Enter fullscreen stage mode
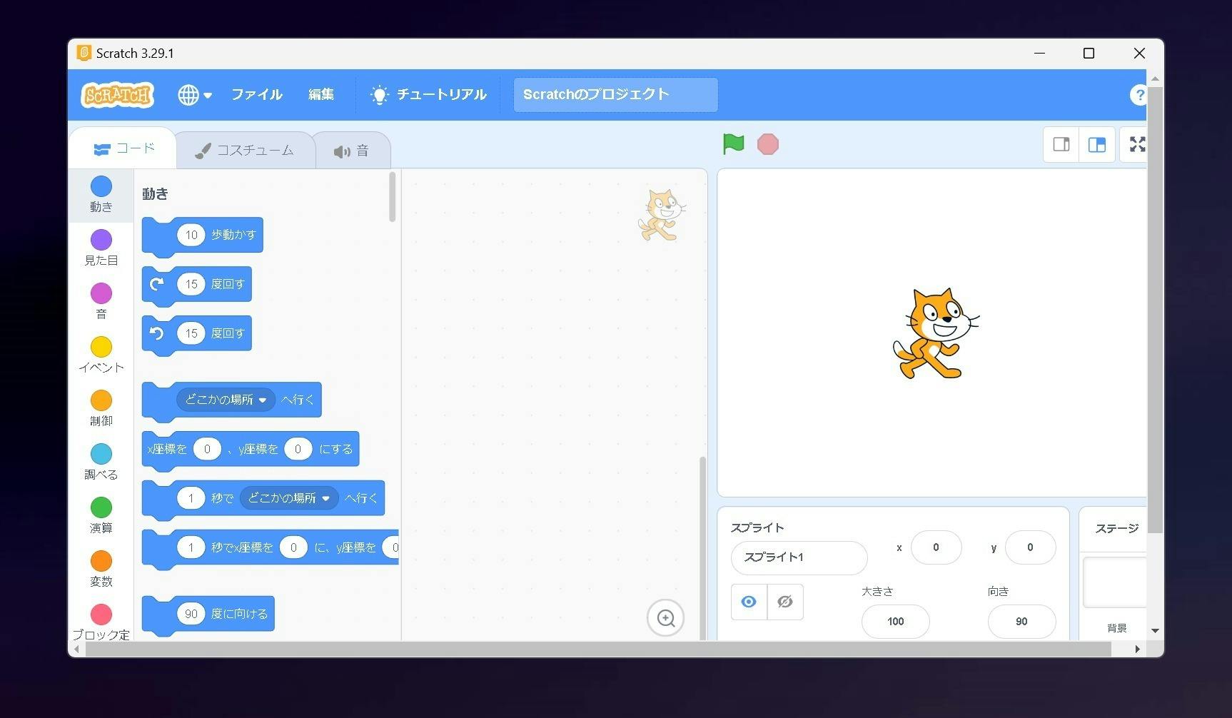 point(1136,145)
